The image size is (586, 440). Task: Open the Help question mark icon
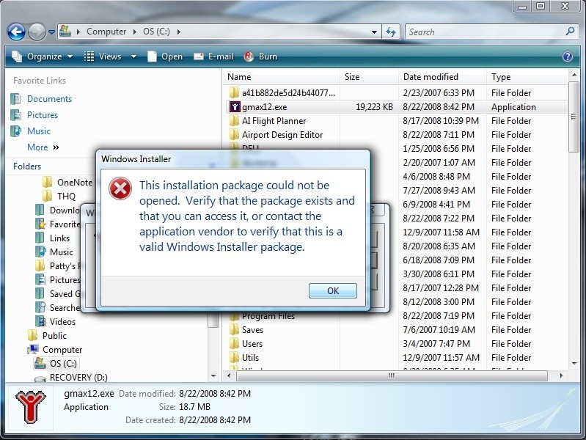(x=567, y=56)
